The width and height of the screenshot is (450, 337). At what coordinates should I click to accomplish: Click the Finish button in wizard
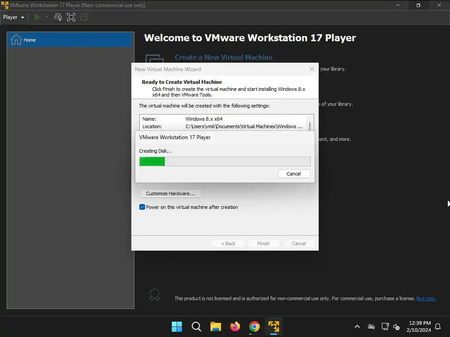coord(264,243)
